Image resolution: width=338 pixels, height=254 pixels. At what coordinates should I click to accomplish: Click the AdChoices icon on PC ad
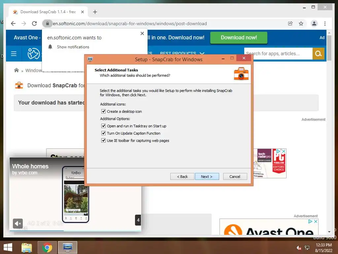click(x=278, y=151)
